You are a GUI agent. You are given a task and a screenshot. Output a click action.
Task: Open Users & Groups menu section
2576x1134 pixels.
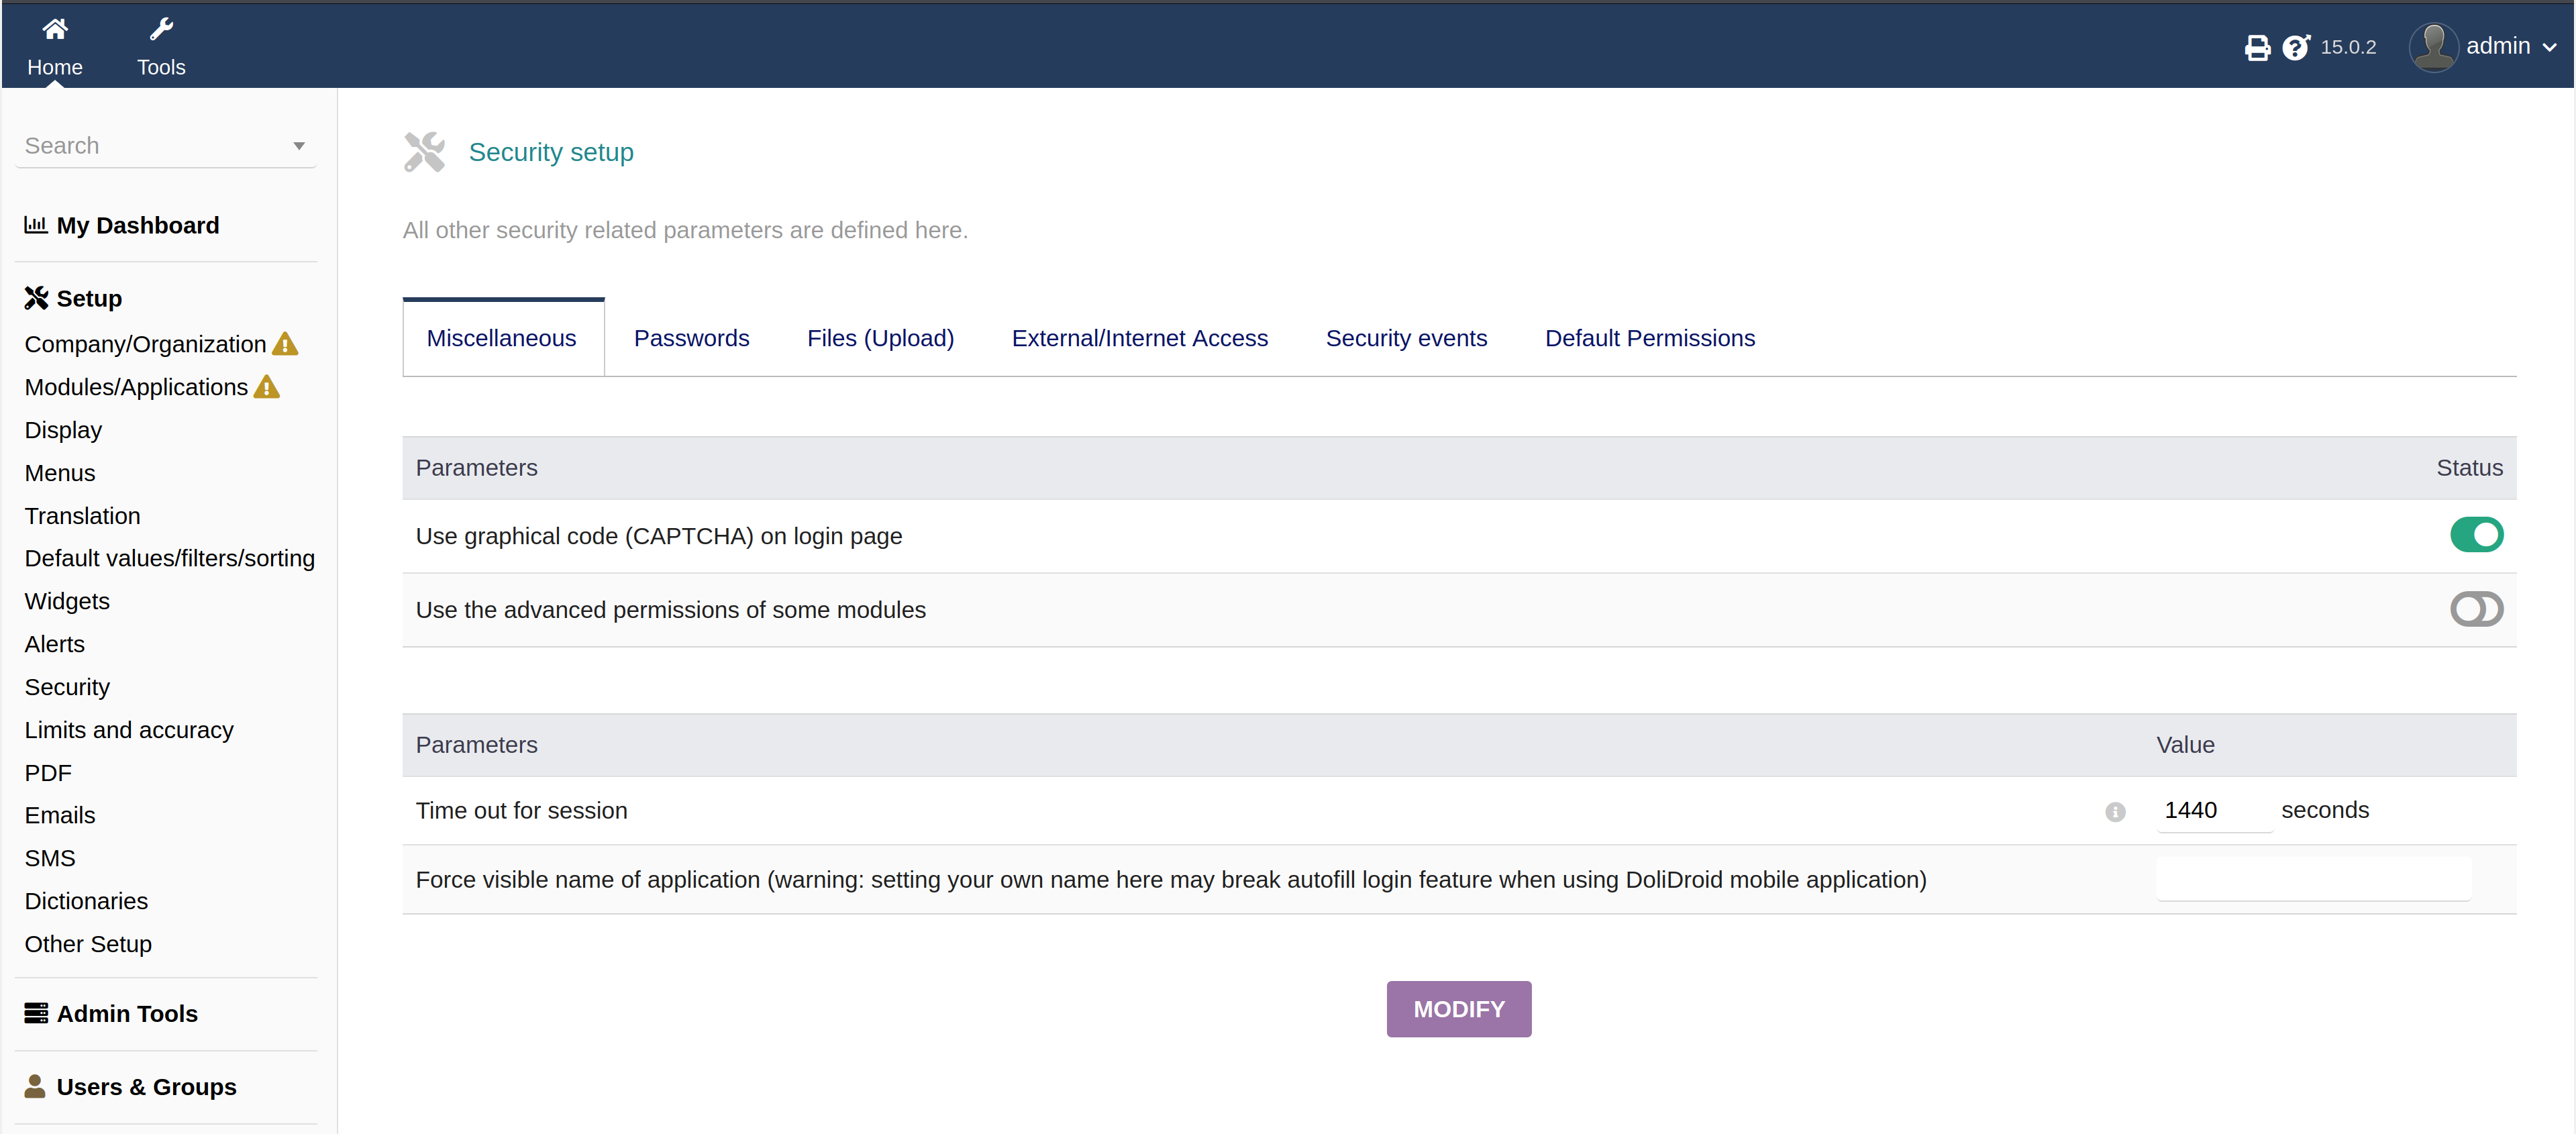click(x=146, y=1087)
